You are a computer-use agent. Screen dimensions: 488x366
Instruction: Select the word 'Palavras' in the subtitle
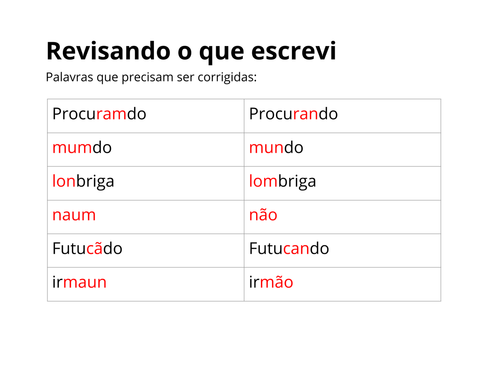pyautogui.click(x=69, y=77)
